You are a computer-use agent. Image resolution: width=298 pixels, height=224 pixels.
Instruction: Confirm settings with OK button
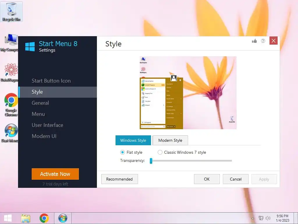click(207, 179)
